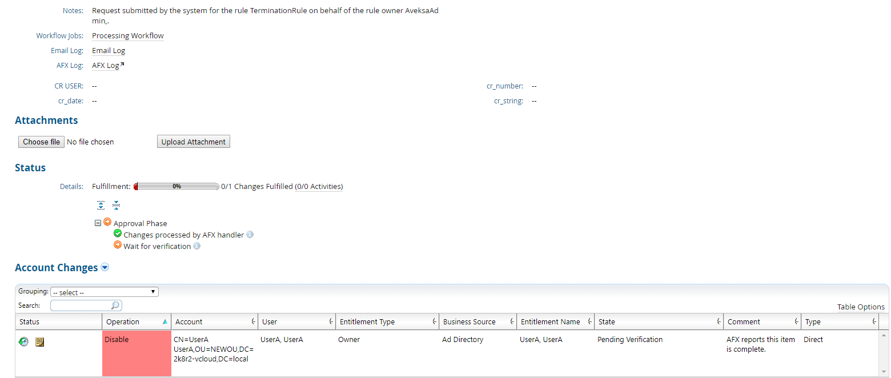Sort table by the State column header
Image resolution: width=891 pixels, height=378 pixels.
click(658, 322)
